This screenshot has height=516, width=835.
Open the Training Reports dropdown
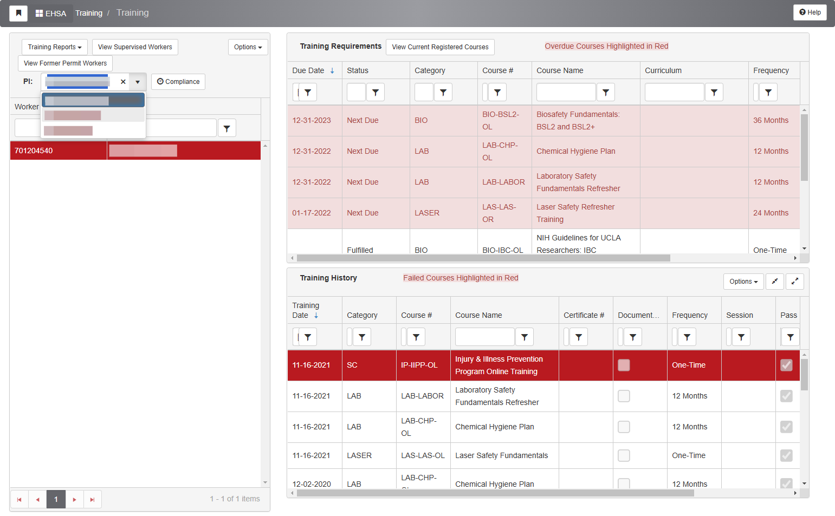tap(55, 47)
